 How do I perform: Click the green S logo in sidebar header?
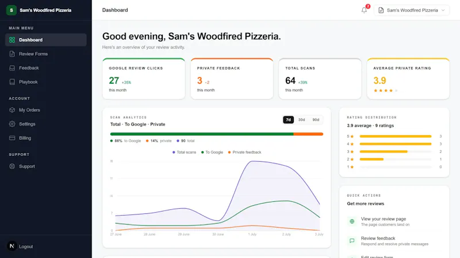[11, 10]
